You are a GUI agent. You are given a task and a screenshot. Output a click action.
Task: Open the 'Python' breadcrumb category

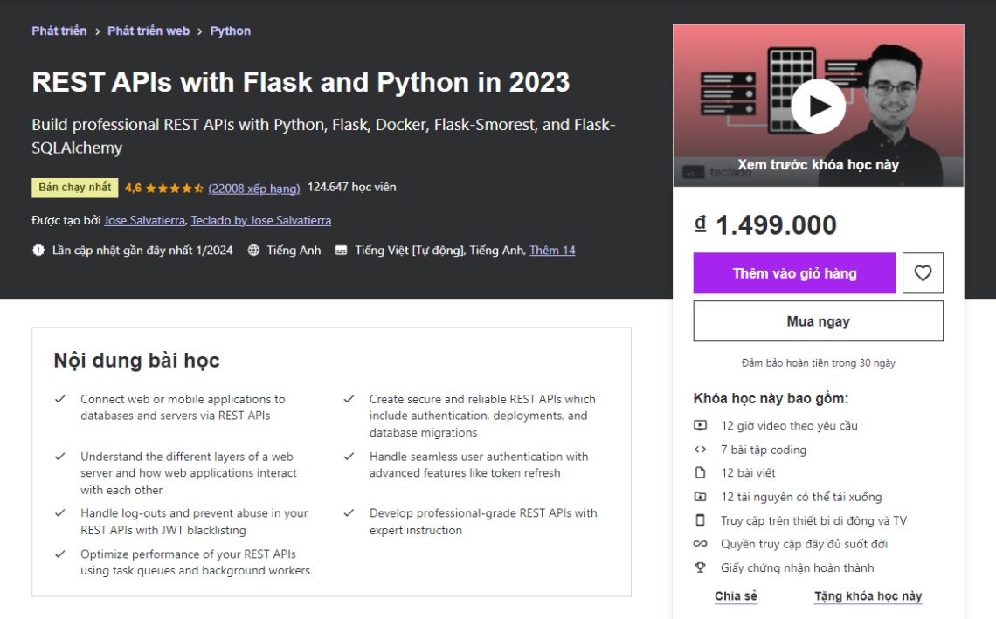tap(230, 31)
